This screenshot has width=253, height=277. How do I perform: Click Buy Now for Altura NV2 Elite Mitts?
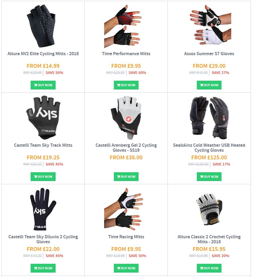(x=43, y=85)
